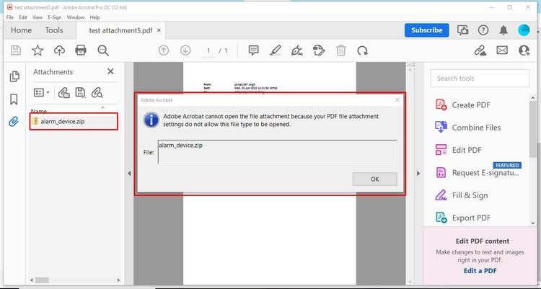Go to the next page with the down arrow

185,50
